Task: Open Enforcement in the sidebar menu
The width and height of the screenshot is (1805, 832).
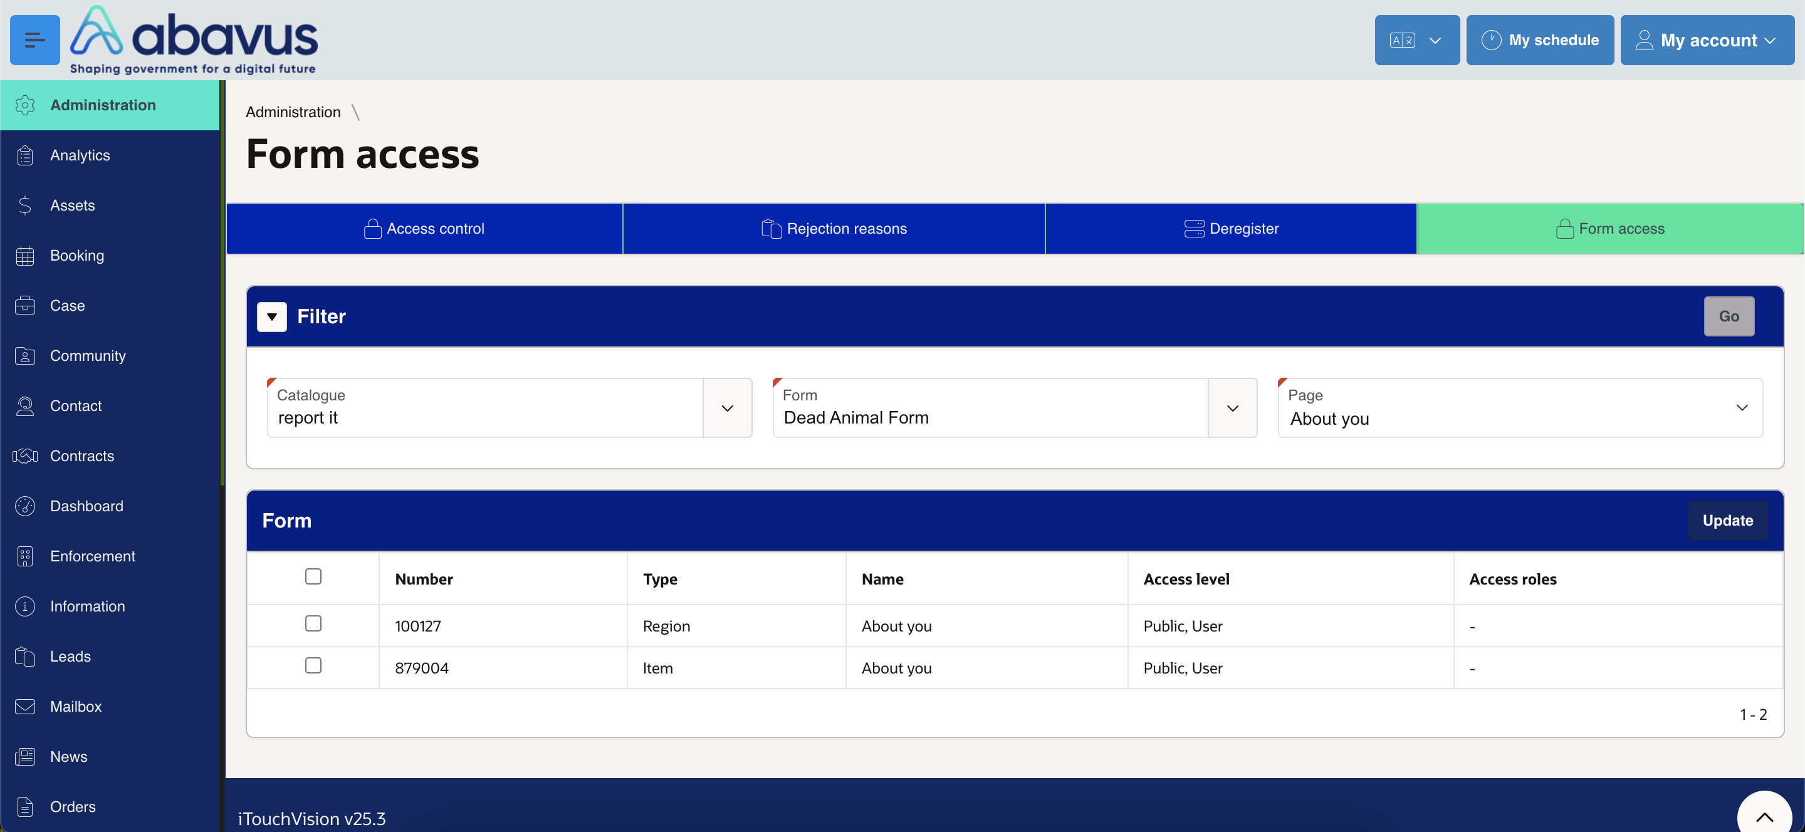Action: point(110,556)
